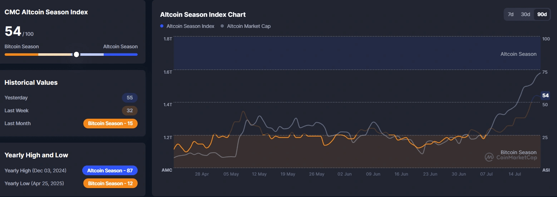Viewport: 557px width, 197px height.
Task: Click the Bitcoin Season - 12 yearly low badge
Action: 110,183
